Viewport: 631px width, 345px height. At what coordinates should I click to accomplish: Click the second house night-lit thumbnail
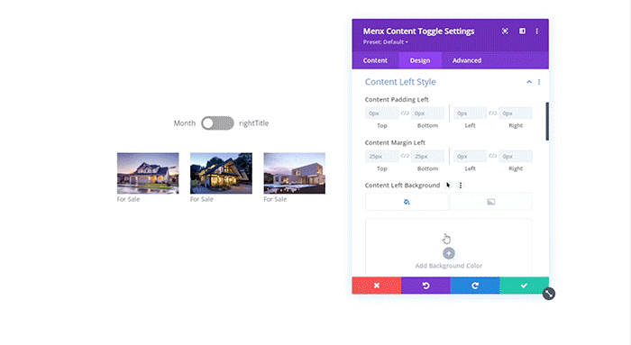222,173
